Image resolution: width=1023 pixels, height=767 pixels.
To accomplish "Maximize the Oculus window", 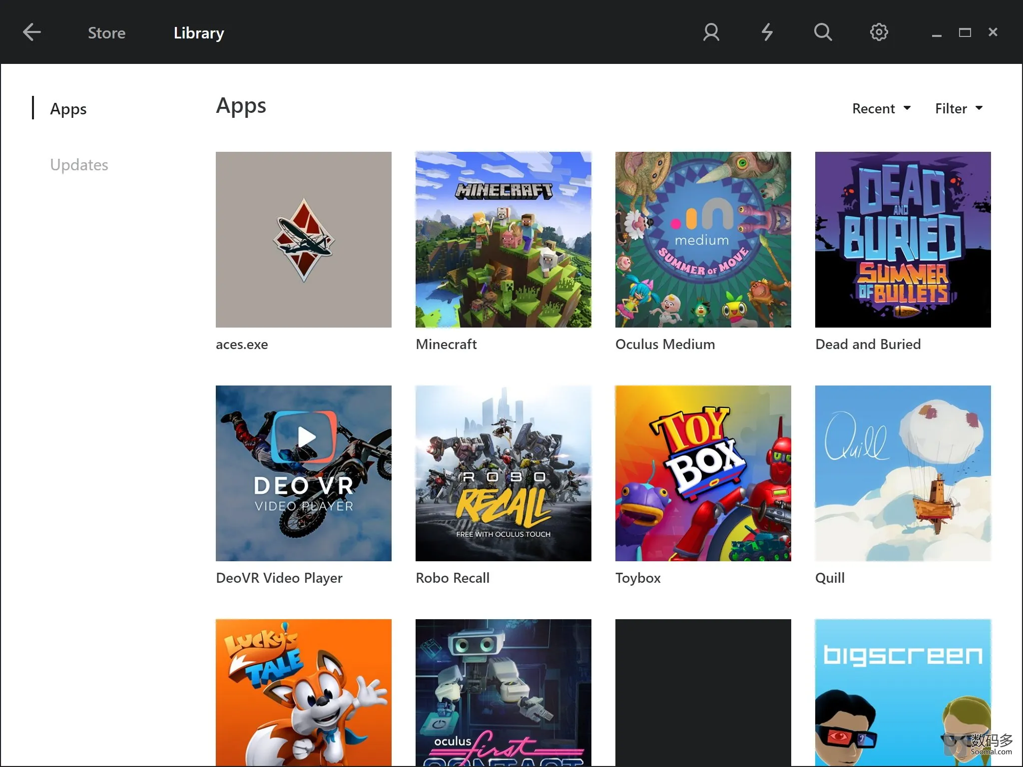I will click(965, 32).
